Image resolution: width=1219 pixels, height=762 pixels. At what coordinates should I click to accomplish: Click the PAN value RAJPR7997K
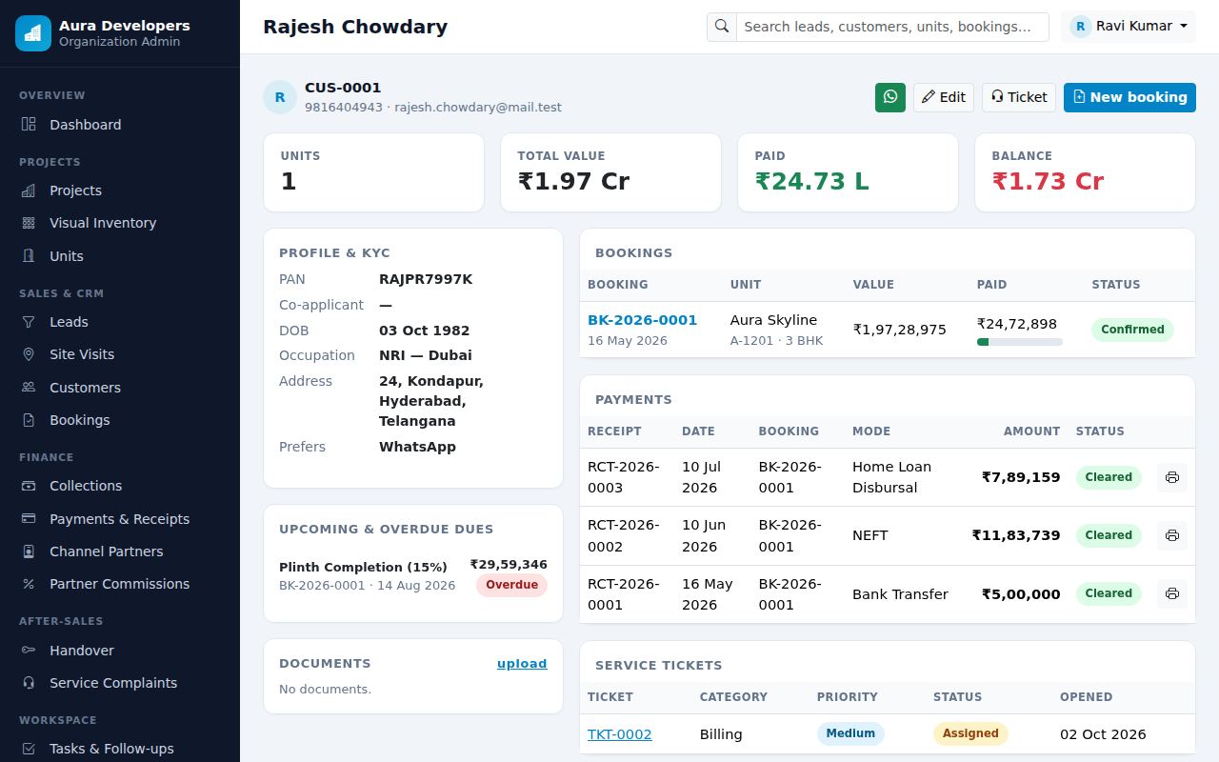pyautogui.click(x=426, y=279)
